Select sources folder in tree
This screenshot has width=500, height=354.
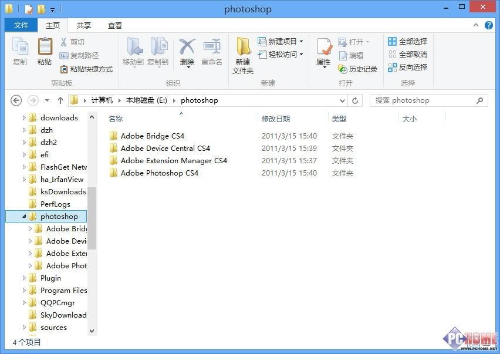click(48, 327)
